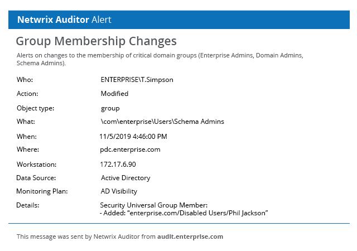Click the Data Source field label
Image resolution: width=357 pixels, height=251 pixels.
(x=36, y=178)
